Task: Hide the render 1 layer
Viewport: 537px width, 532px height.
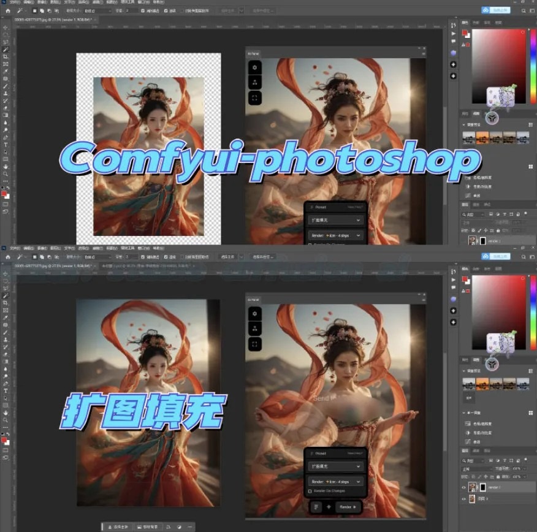Action: pyautogui.click(x=463, y=487)
